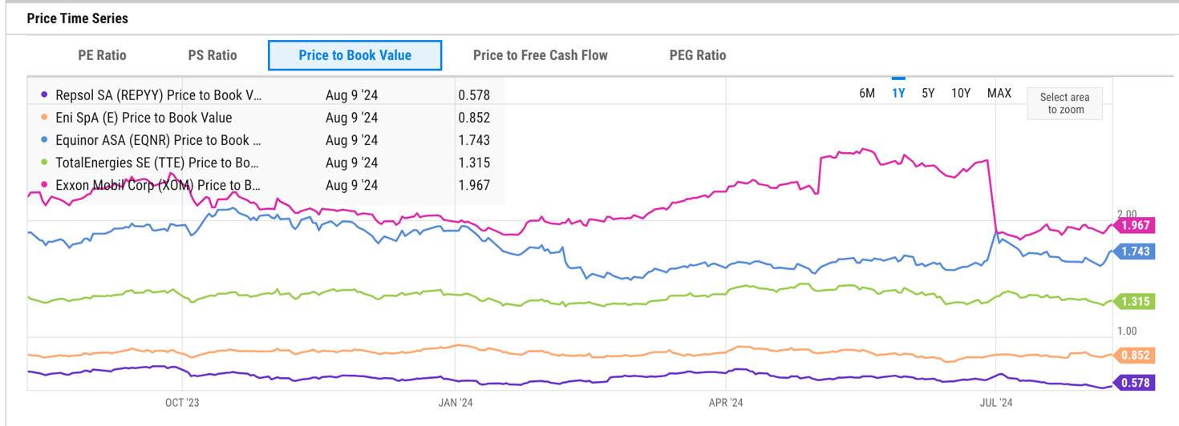Click the pink Exxon Mobil legend dot
The height and width of the screenshot is (426, 1179).
coord(44,185)
